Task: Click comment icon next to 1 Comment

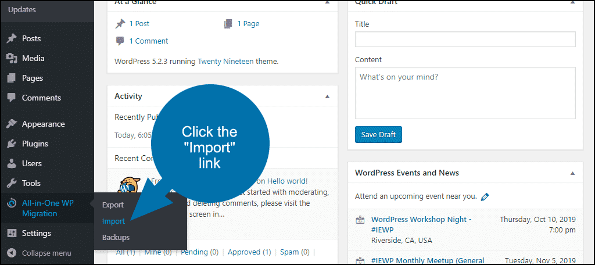Action: click(x=120, y=41)
